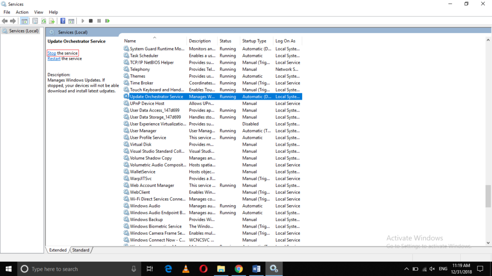492x276 pixels.
Task: Open the Help toolbar icon
Action: tap(63, 21)
